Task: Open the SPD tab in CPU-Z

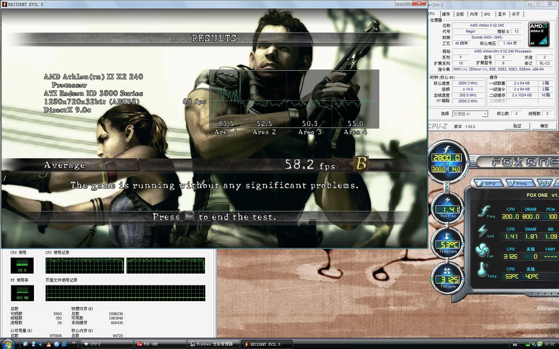Action: pos(487,14)
